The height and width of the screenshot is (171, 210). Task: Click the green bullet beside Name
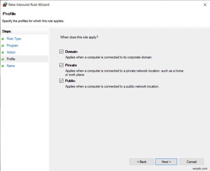click(x=3, y=66)
